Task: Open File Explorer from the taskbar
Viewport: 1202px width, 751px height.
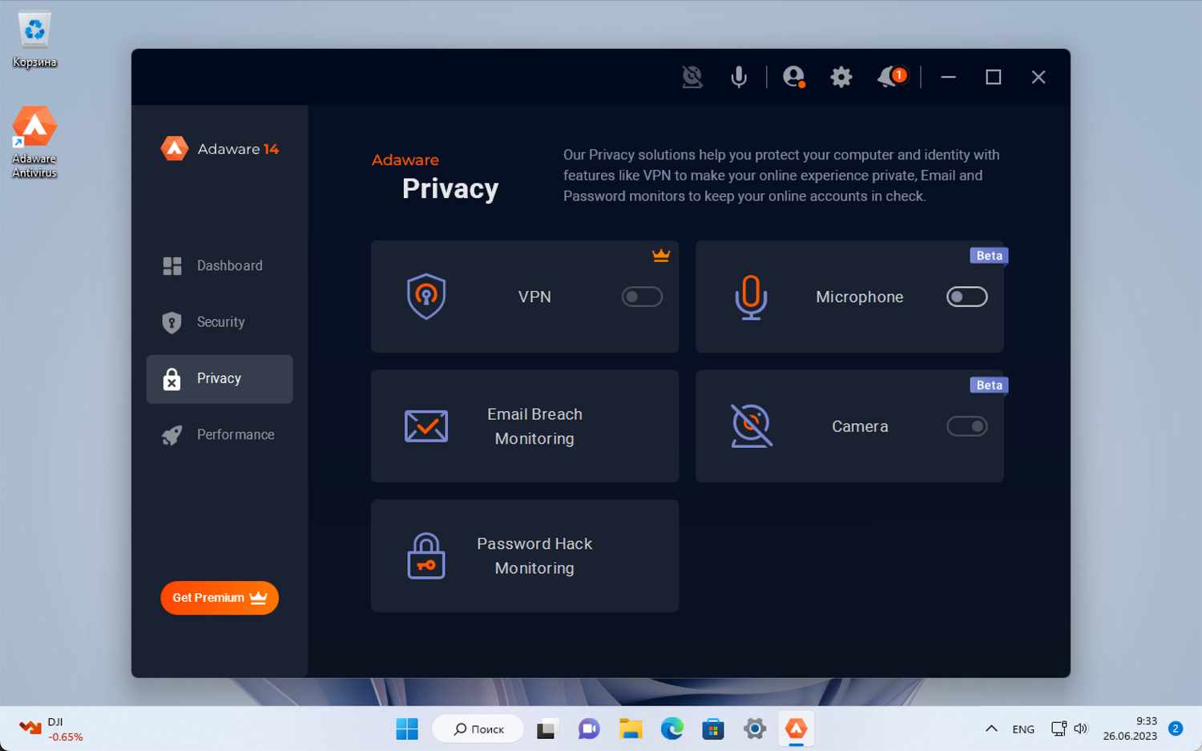Action: [631, 729]
